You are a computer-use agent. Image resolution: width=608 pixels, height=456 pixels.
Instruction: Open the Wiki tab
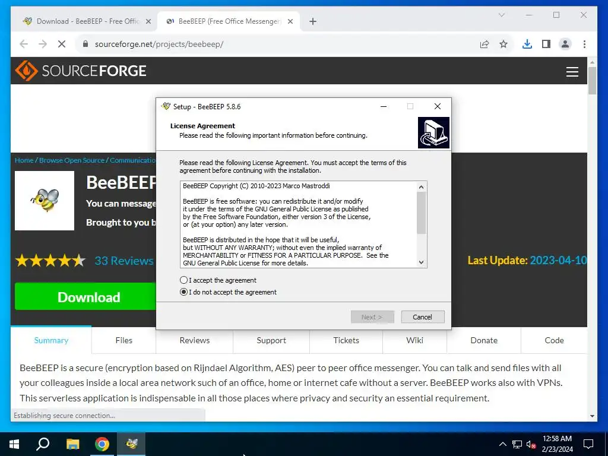point(414,340)
